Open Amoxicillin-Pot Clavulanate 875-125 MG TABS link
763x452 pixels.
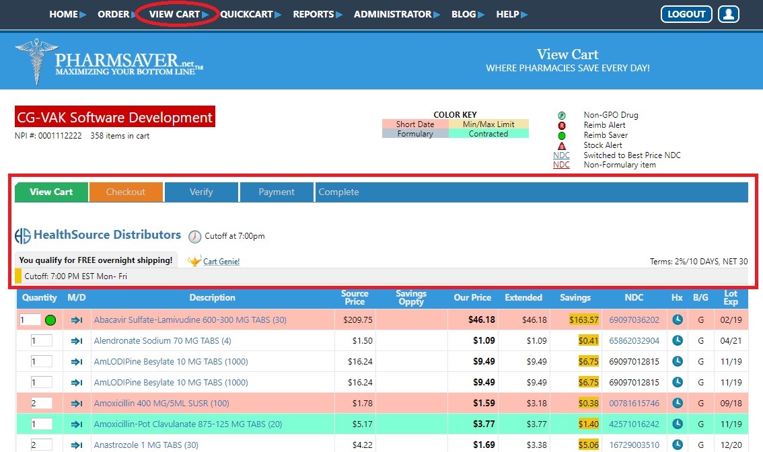point(188,424)
